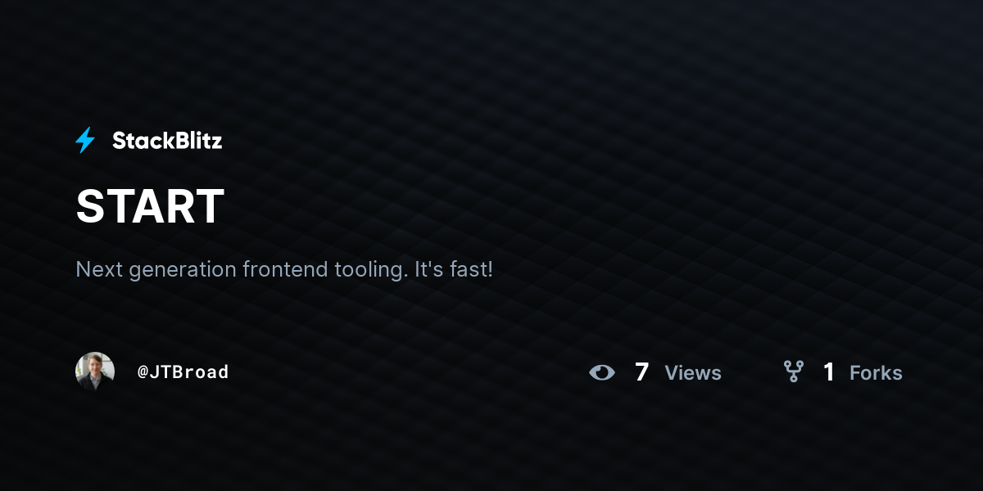
Task: Click the letter S in START
Action: tap(89, 206)
